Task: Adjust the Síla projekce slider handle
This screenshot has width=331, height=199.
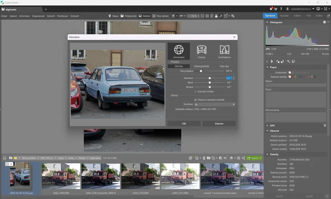Action: click(x=201, y=71)
